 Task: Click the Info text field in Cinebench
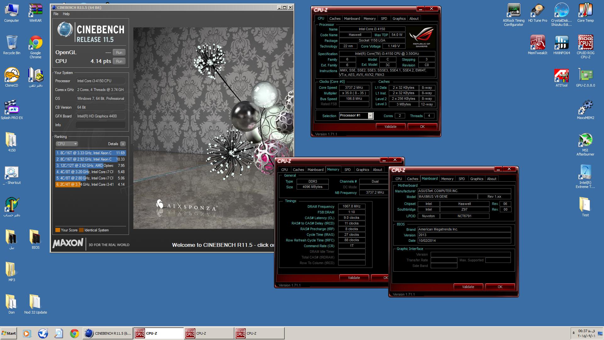pos(101,125)
